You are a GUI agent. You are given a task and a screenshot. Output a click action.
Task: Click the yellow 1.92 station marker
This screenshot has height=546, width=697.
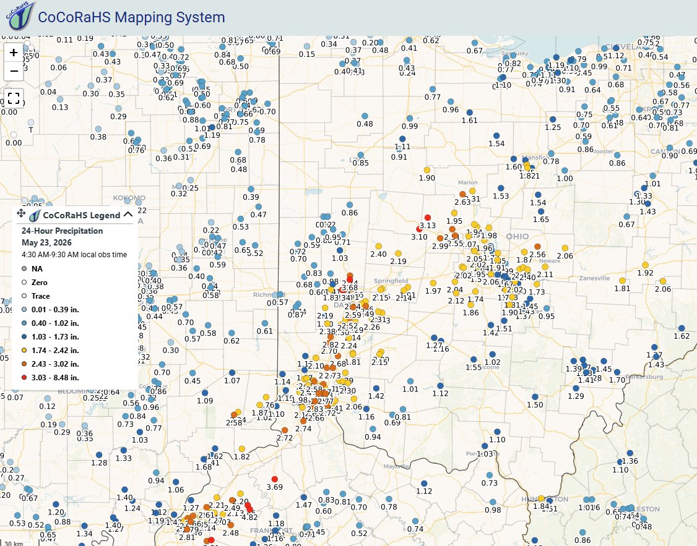pos(646,265)
